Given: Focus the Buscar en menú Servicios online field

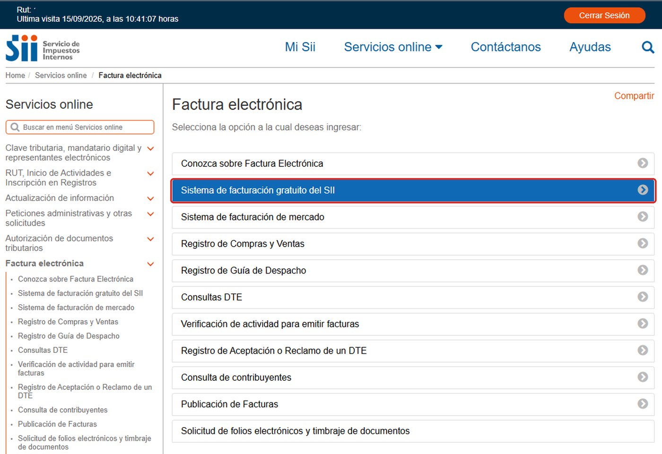Looking at the screenshot, I should click(80, 127).
